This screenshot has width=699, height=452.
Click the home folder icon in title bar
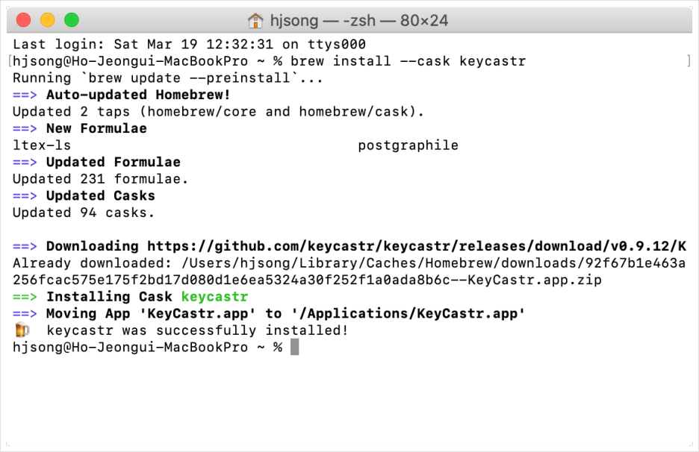click(255, 20)
